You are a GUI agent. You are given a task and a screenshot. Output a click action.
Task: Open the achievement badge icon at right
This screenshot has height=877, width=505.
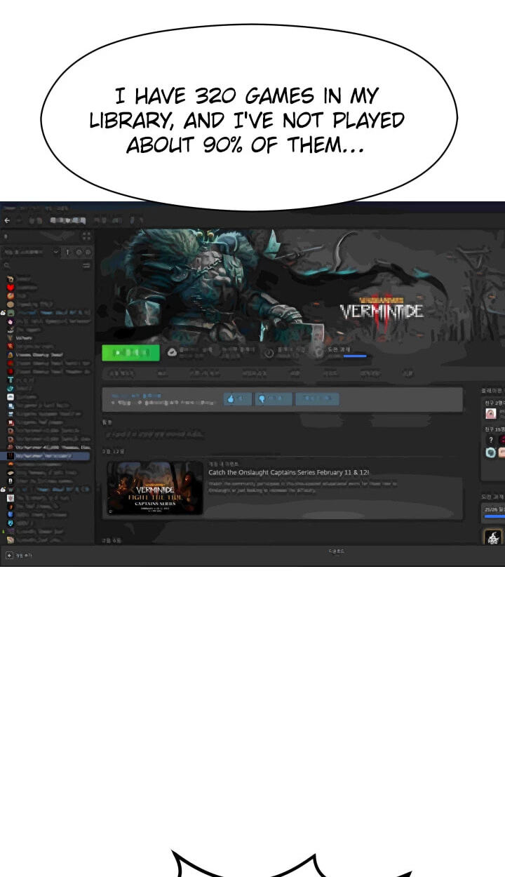coord(493,538)
